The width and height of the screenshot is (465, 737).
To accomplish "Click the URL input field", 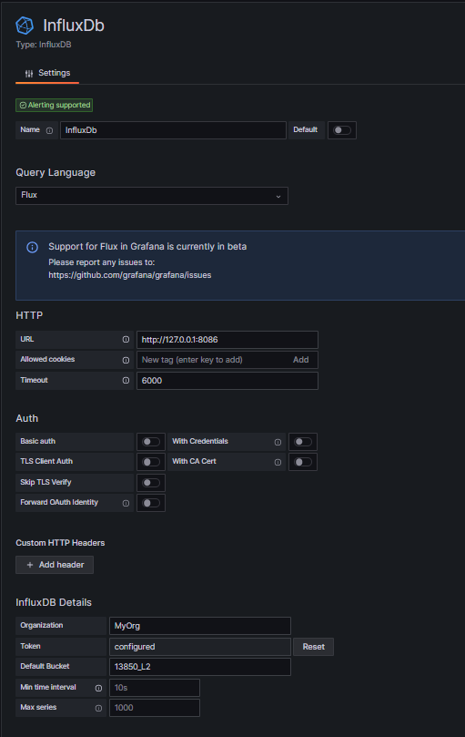I will point(227,340).
